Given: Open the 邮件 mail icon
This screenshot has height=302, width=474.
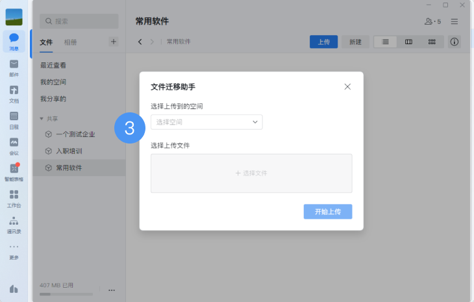Looking at the screenshot, I should [14, 66].
